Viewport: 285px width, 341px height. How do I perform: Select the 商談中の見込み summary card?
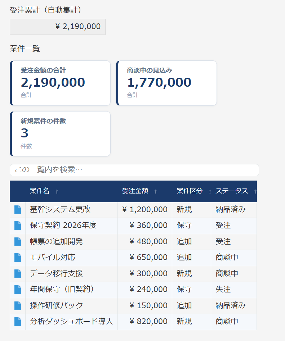pyautogui.click(x=166, y=83)
